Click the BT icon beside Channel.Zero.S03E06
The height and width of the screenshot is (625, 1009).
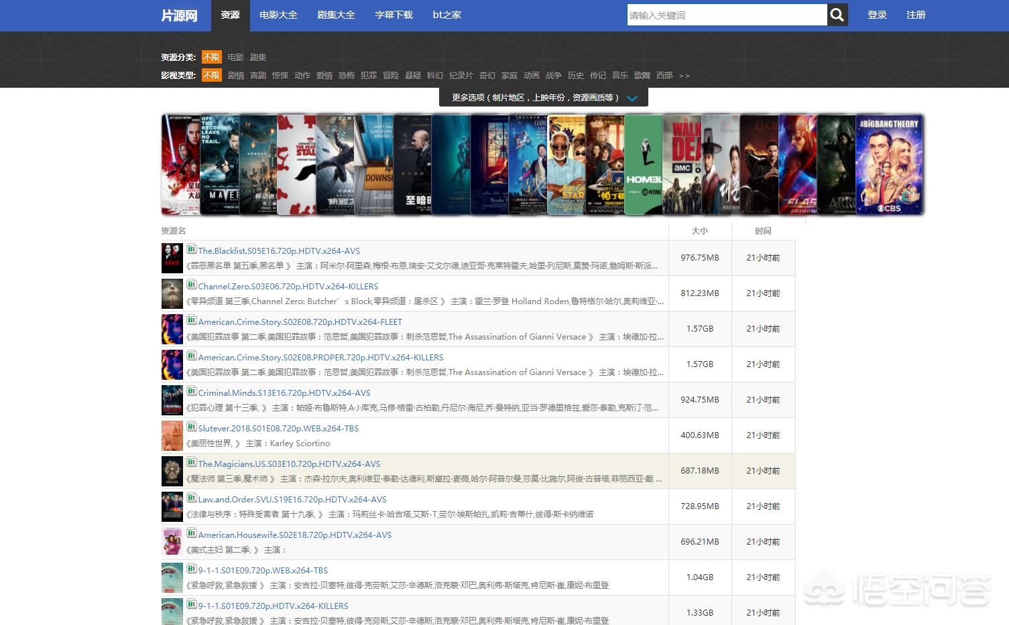[191, 285]
